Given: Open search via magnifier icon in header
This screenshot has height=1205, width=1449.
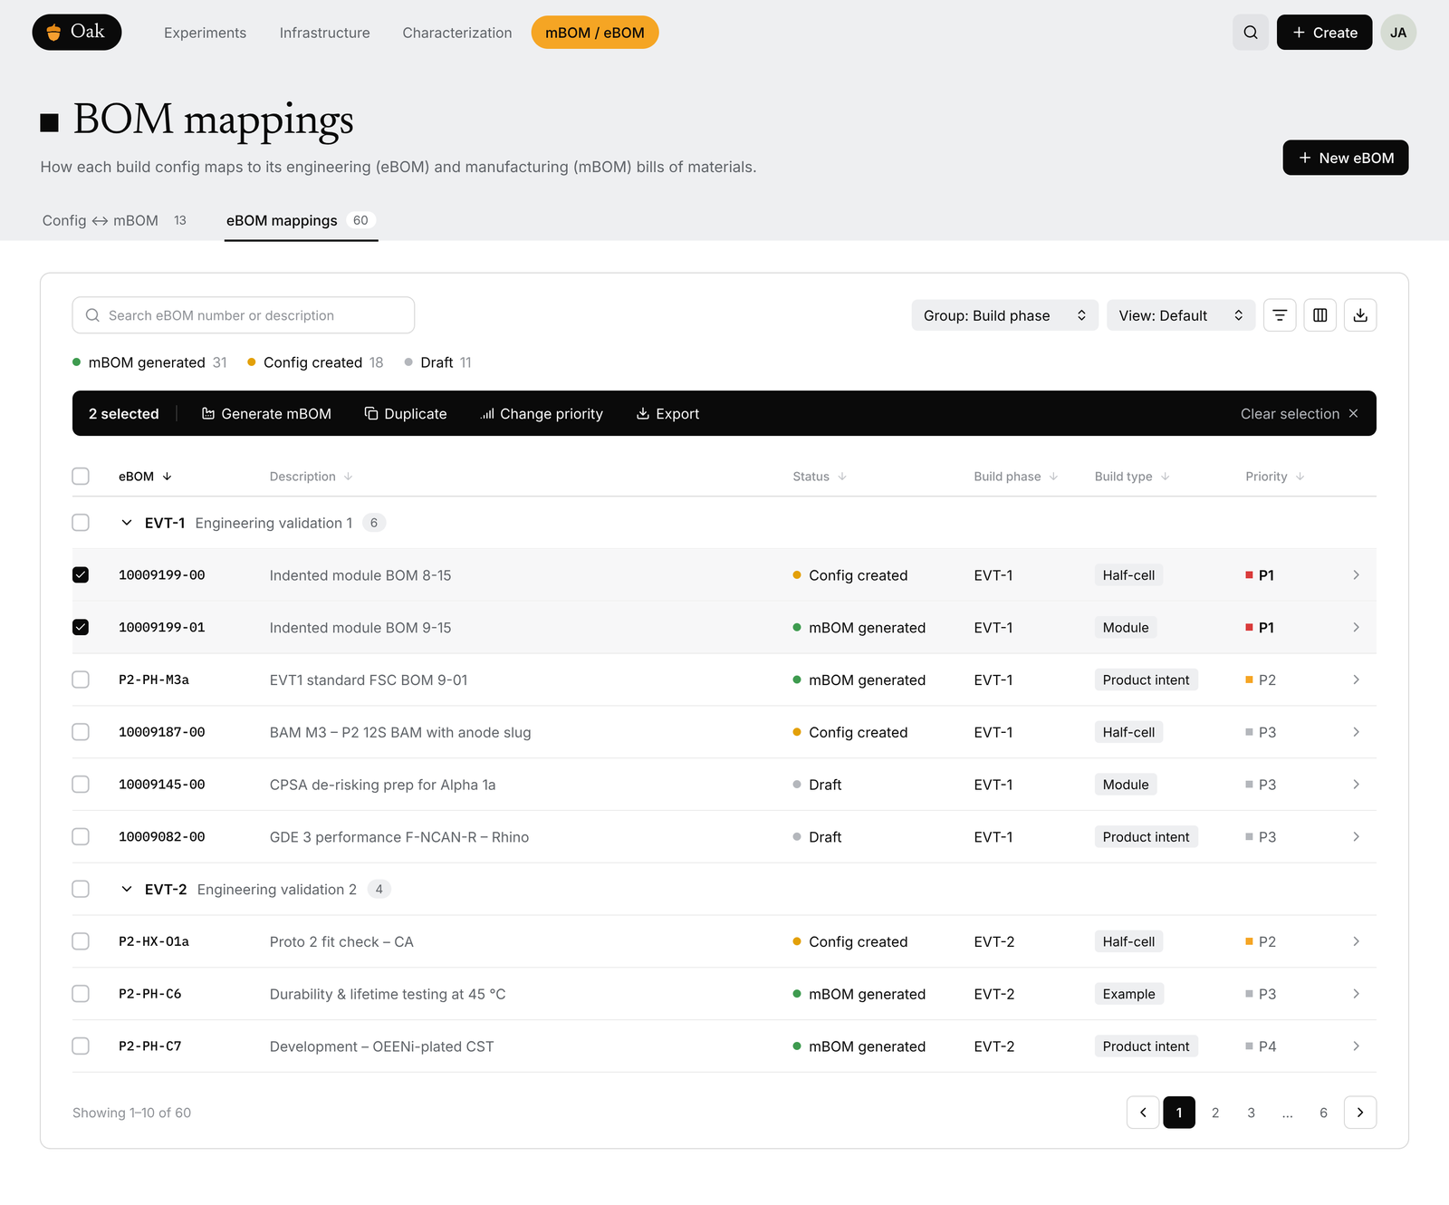Looking at the screenshot, I should click(1251, 33).
